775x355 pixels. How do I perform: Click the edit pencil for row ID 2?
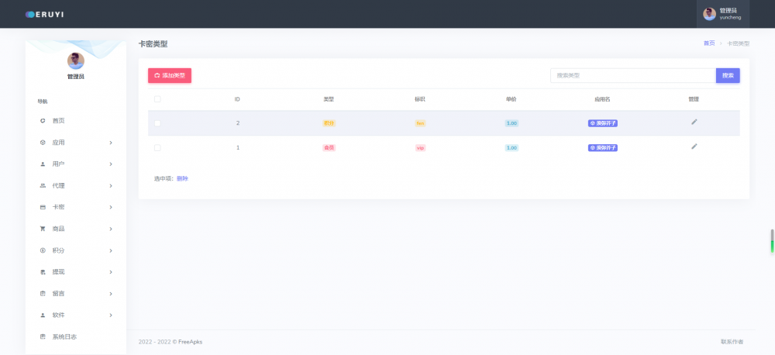click(694, 122)
